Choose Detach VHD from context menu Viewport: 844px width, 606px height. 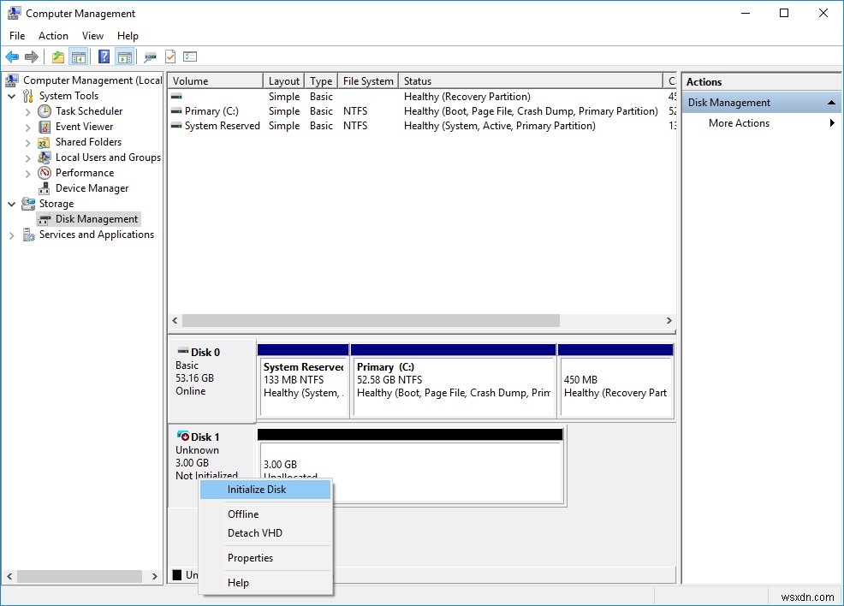(265, 532)
